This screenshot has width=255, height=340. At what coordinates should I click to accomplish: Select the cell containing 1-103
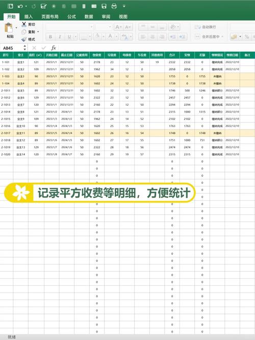[x=7, y=77]
